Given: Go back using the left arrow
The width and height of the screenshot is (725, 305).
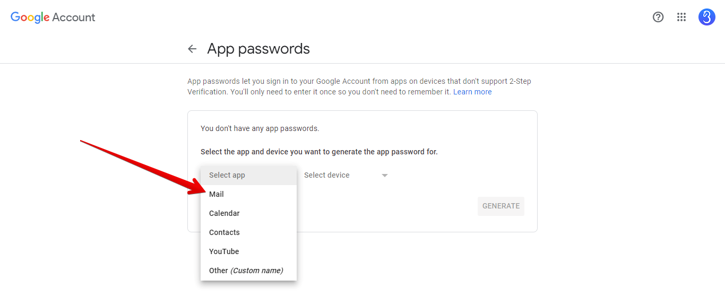Looking at the screenshot, I should tap(192, 49).
